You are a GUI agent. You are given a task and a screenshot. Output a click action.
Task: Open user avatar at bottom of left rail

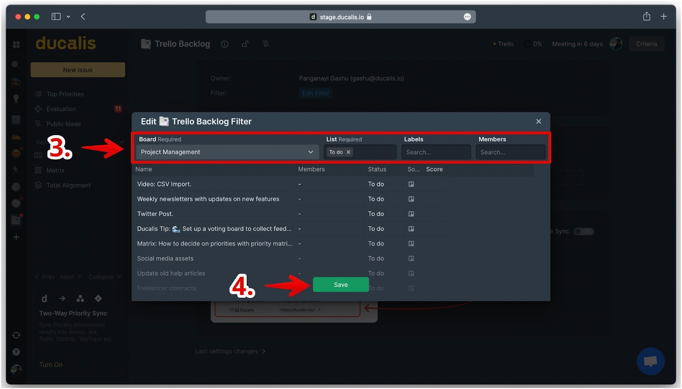pyautogui.click(x=16, y=369)
